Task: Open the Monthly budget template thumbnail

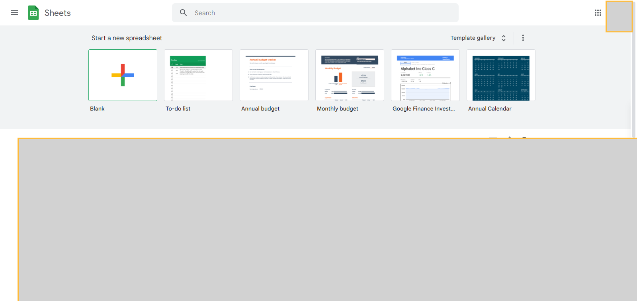Action: (350, 75)
